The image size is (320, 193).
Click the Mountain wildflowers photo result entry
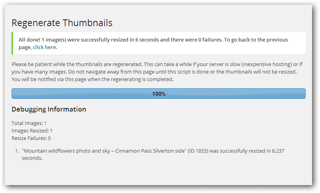[119, 151]
